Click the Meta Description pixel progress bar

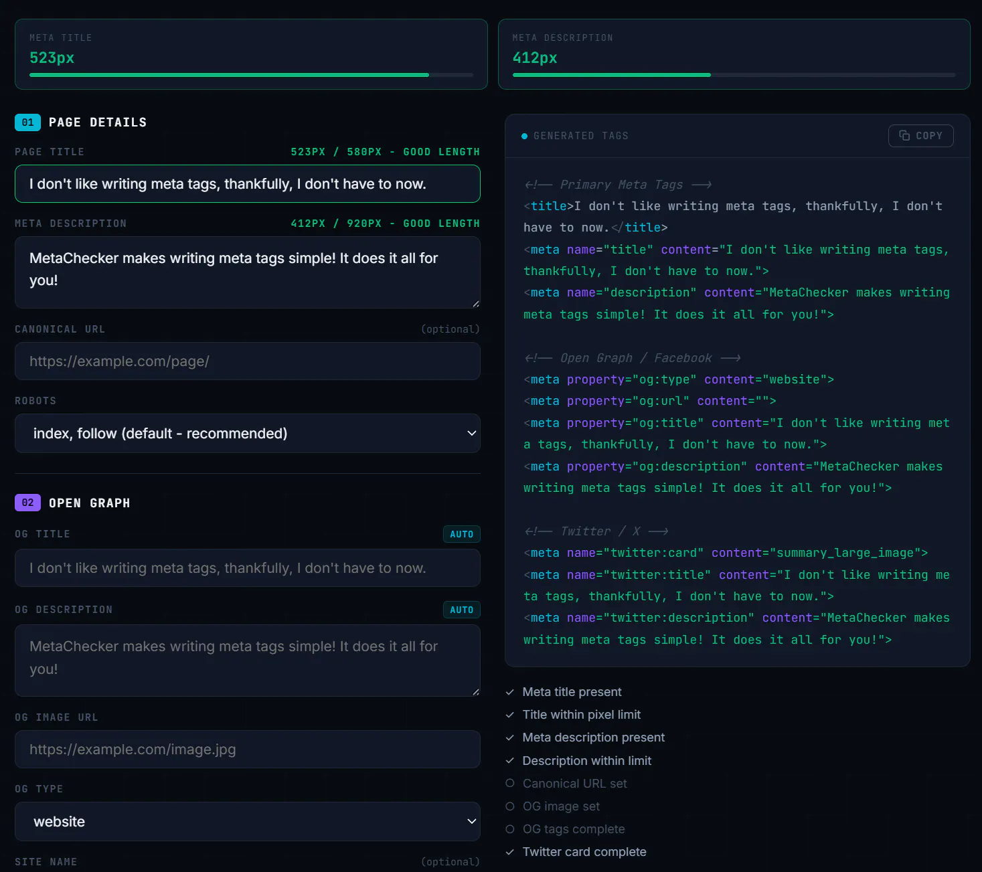pos(734,75)
